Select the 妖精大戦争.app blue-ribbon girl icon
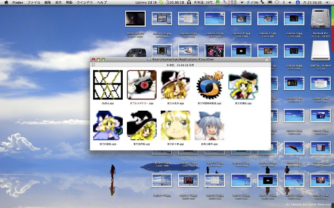Viewport: 334px width, 208px height. pyautogui.click(x=210, y=126)
